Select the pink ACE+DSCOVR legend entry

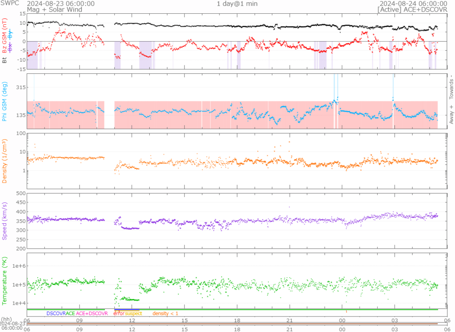[x=92, y=313]
